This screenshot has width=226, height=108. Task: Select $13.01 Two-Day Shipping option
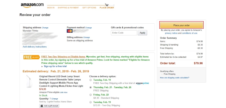[90, 102]
